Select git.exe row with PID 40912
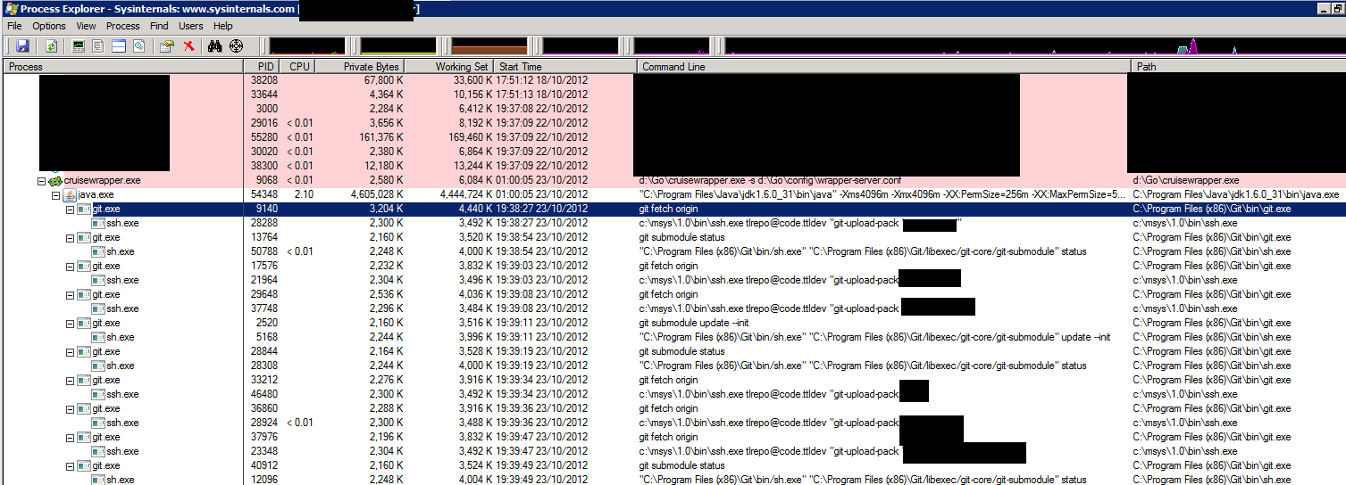Viewport: 1346px width, 485px height. coord(674,465)
